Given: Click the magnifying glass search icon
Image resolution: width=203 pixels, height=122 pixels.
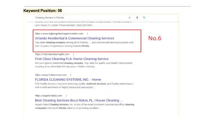Looking at the screenshot, I should coord(144,17).
